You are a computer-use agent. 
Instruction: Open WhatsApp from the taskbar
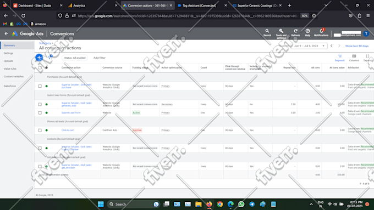241,204
